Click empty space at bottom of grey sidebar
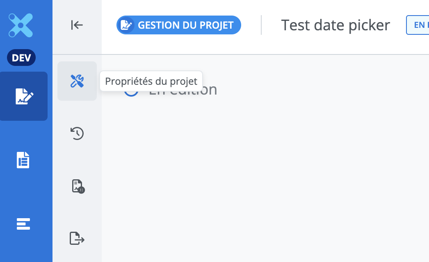 point(77,256)
